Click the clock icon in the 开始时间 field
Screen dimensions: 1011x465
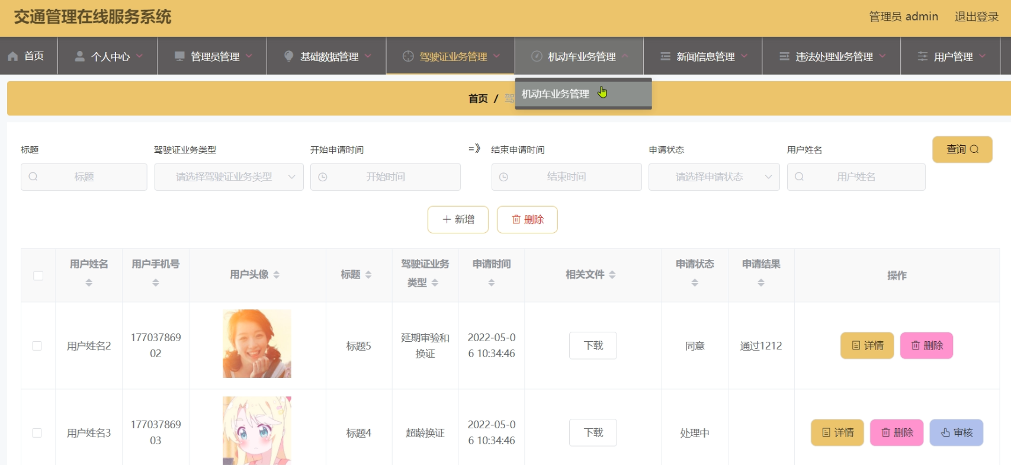[323, 177]
